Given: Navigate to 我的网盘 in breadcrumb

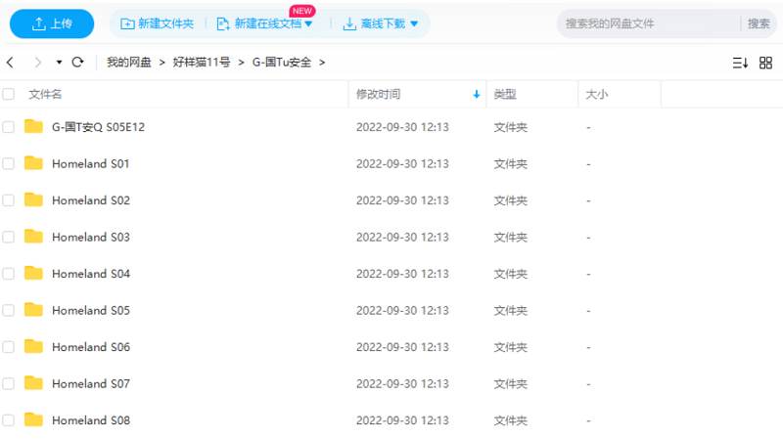Looking at the screenshot, I should coord(129,63).
